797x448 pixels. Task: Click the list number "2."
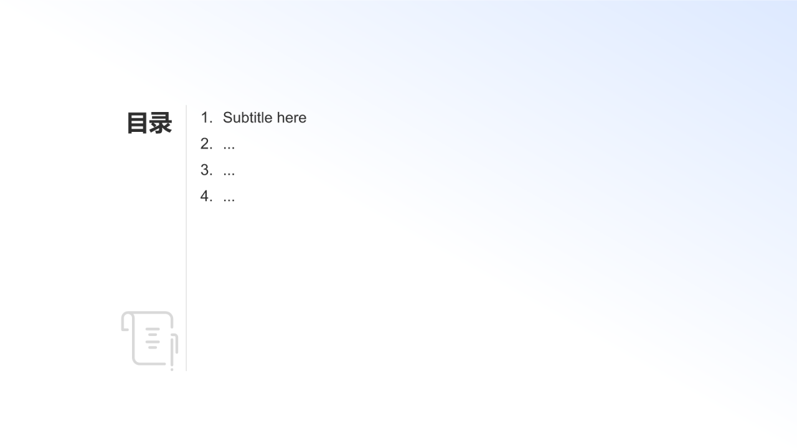point(207,144)
